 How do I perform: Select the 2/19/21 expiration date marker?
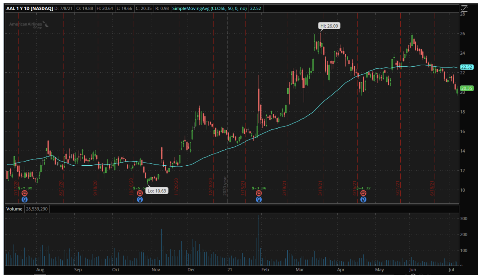284,188
